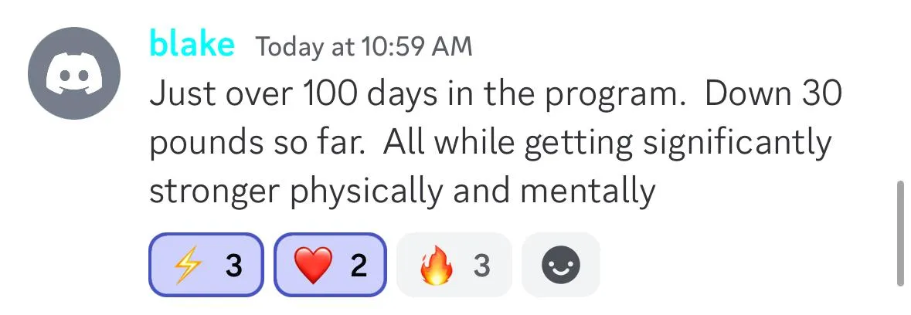
Task: Click the fire reaction count of 3
Action: 481,266
